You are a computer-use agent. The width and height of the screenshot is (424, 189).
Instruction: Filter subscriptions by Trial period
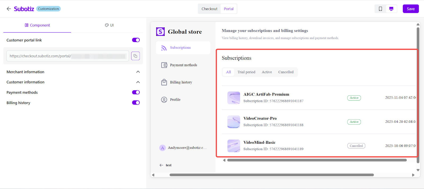246,72
